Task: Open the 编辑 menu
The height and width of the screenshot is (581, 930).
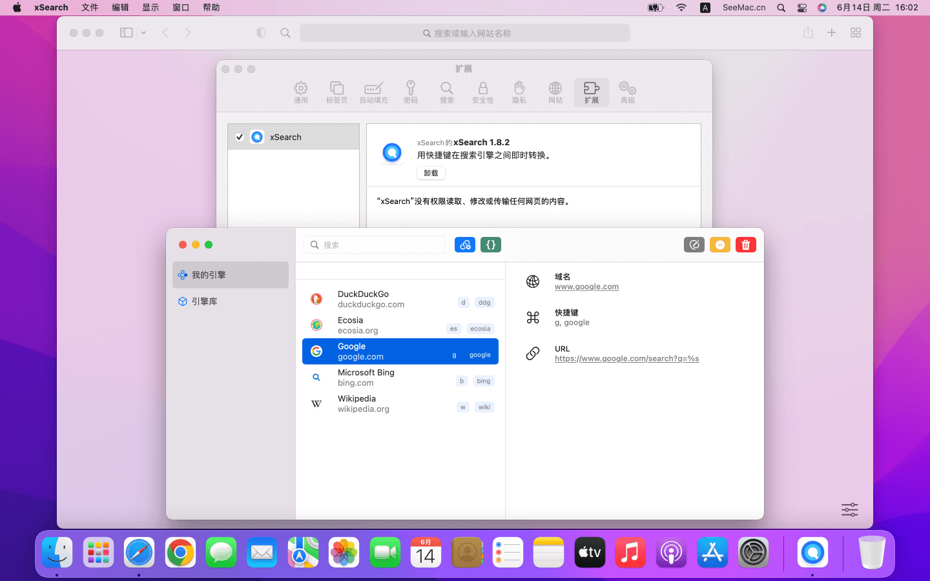Action: click(120, 8)
